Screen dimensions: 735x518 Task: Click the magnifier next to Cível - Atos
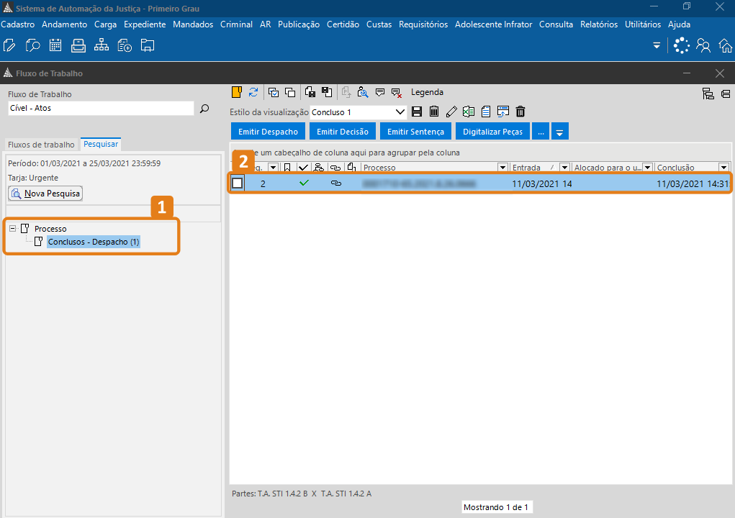(x=204, y=109)
